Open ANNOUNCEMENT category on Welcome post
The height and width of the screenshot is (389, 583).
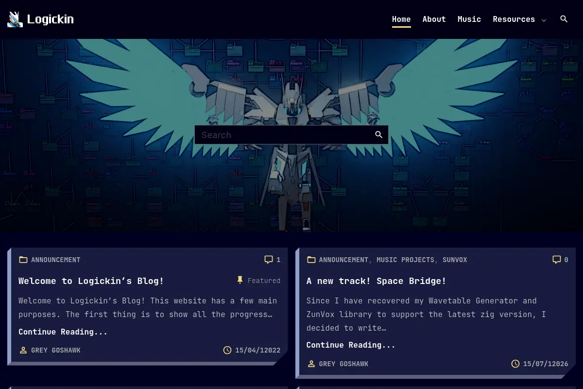(x=56, y=260)
